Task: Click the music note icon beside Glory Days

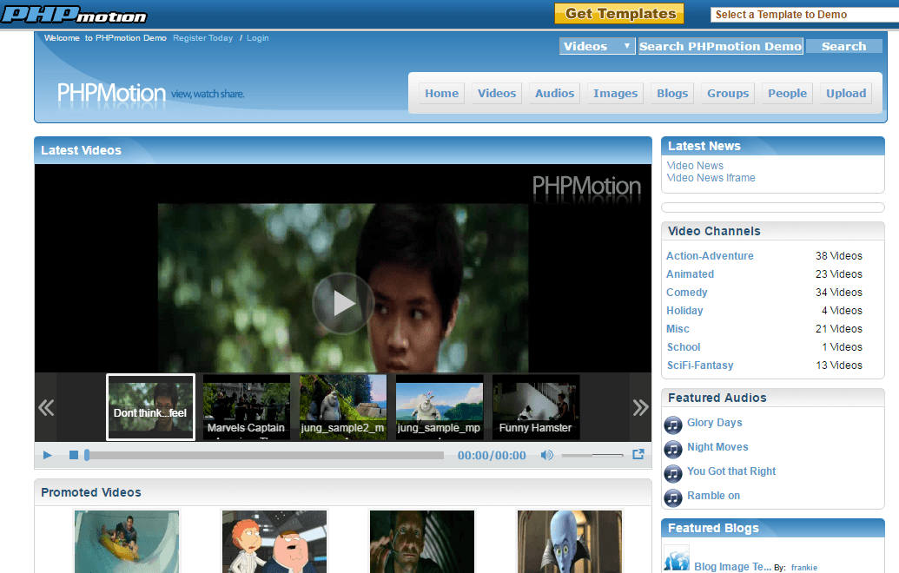Action: tap(673, 425)
